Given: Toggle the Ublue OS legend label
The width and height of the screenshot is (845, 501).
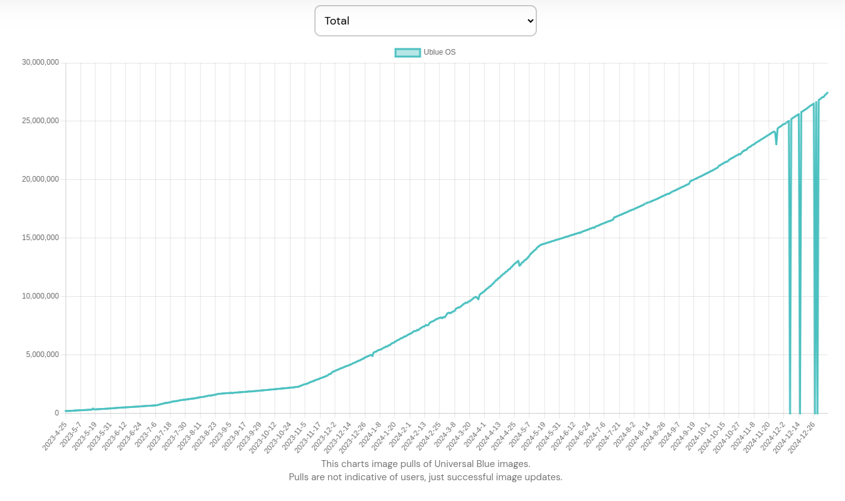Looking at the screenshot, I should click(x=439, y=52).
